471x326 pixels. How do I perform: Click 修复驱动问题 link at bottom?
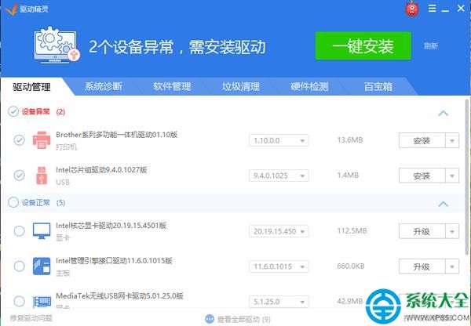[x=31, y=318]
